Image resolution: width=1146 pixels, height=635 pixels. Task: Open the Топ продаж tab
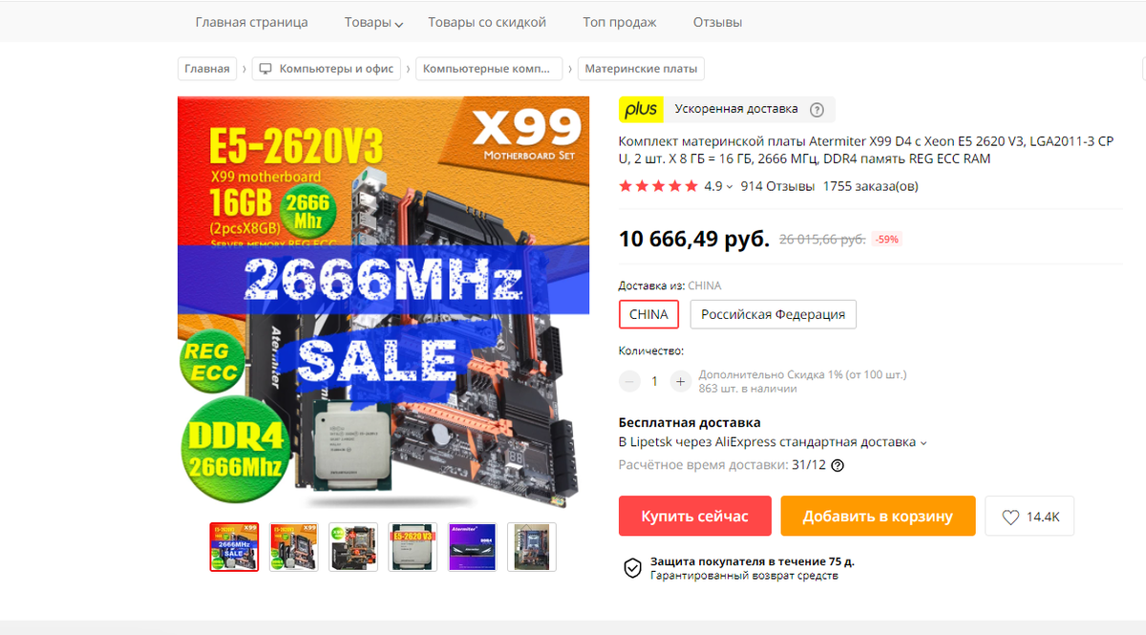(620, 22)
